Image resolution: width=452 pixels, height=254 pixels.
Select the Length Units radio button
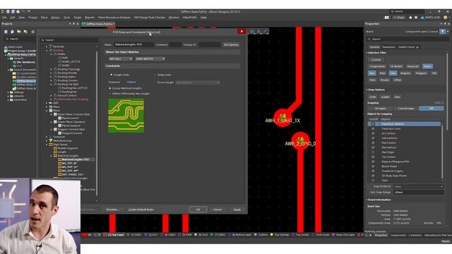pyautogui.click(x=112, y=75)
